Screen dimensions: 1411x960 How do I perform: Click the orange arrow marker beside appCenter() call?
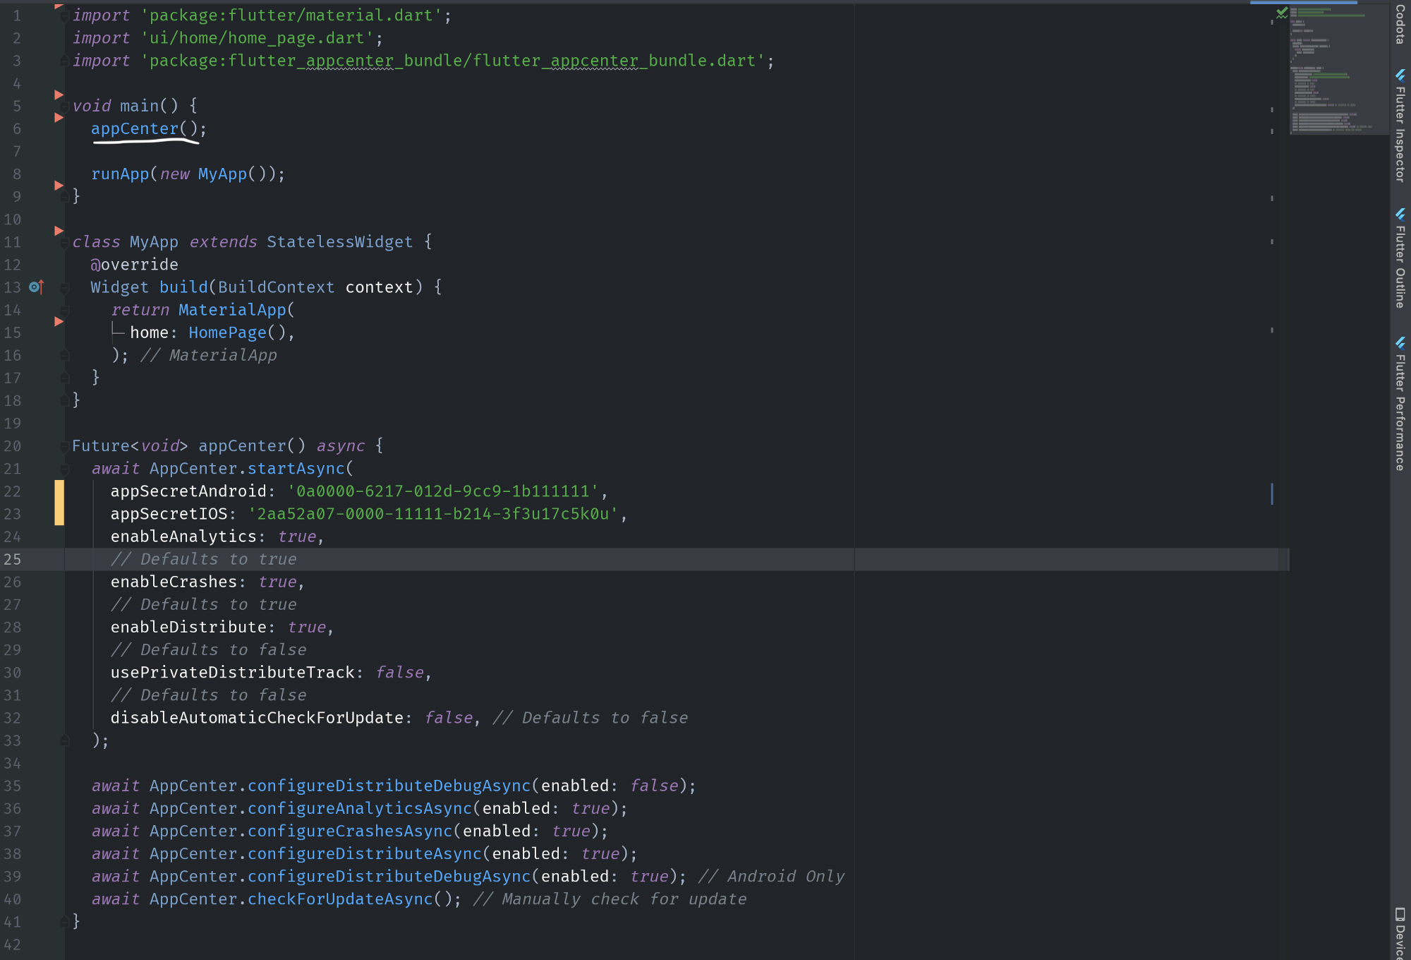click(59, 118)
